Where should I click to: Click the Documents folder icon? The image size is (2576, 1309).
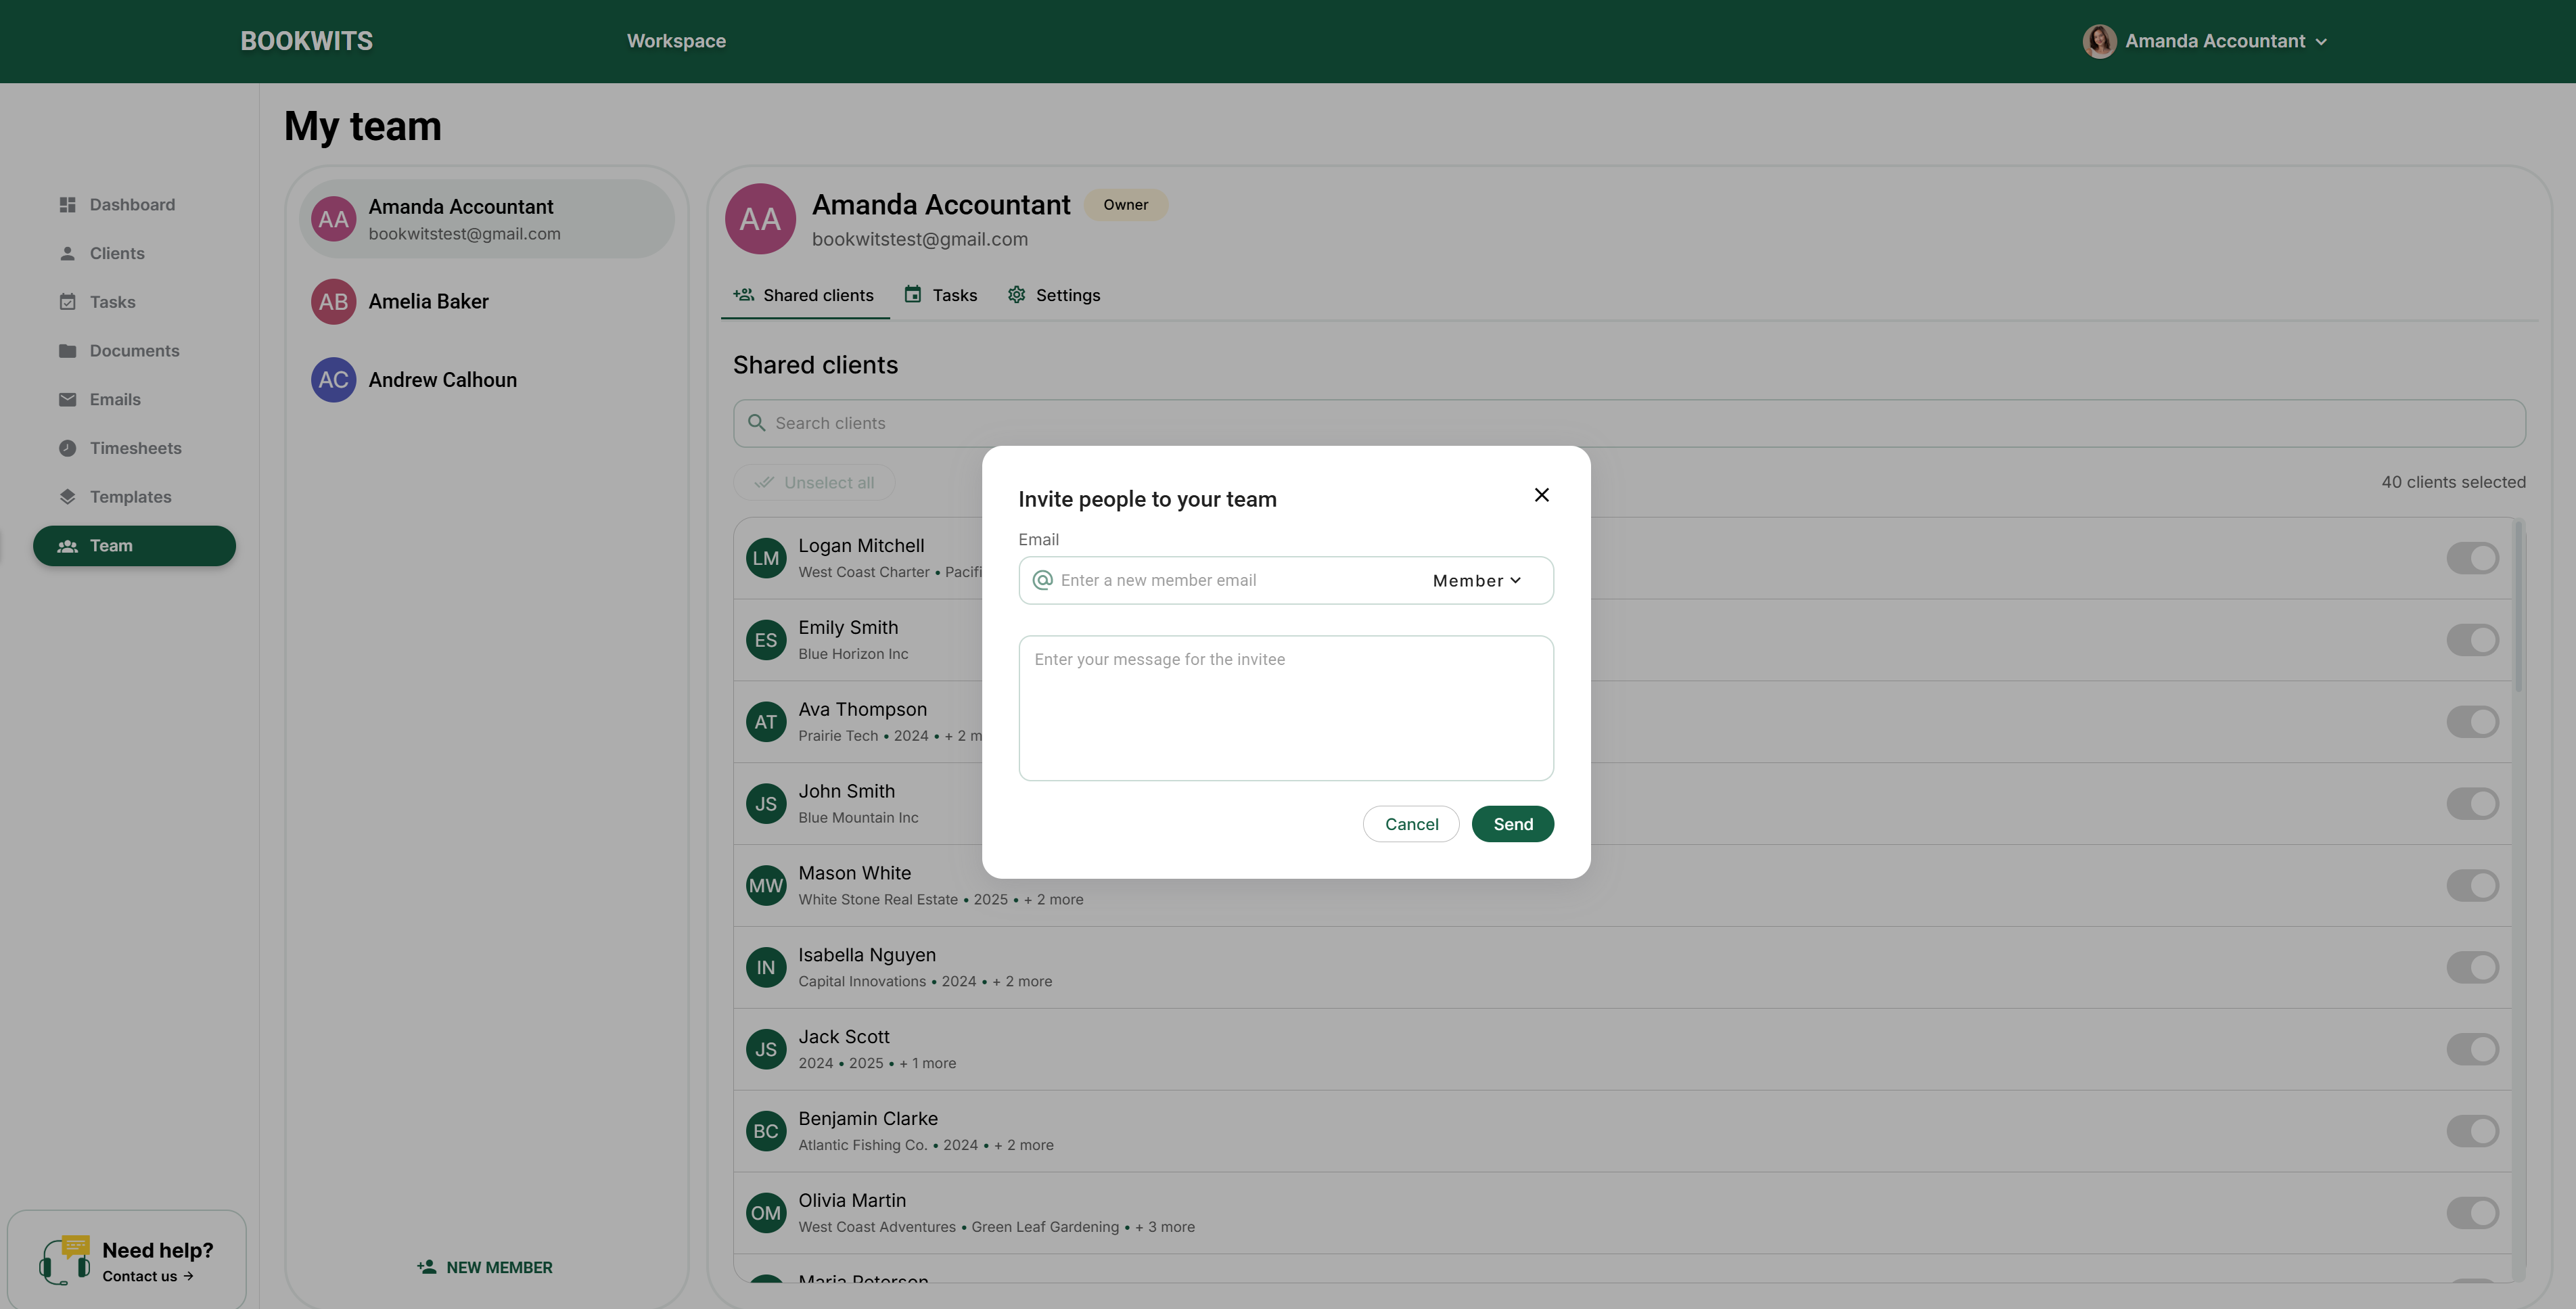pos(67,351)
